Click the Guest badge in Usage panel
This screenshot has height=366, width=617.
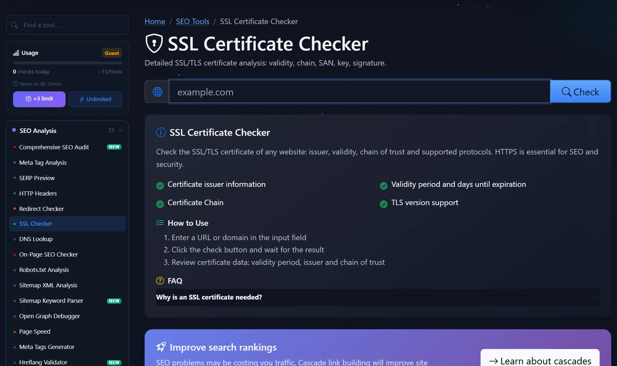click(x=112, y=53)
